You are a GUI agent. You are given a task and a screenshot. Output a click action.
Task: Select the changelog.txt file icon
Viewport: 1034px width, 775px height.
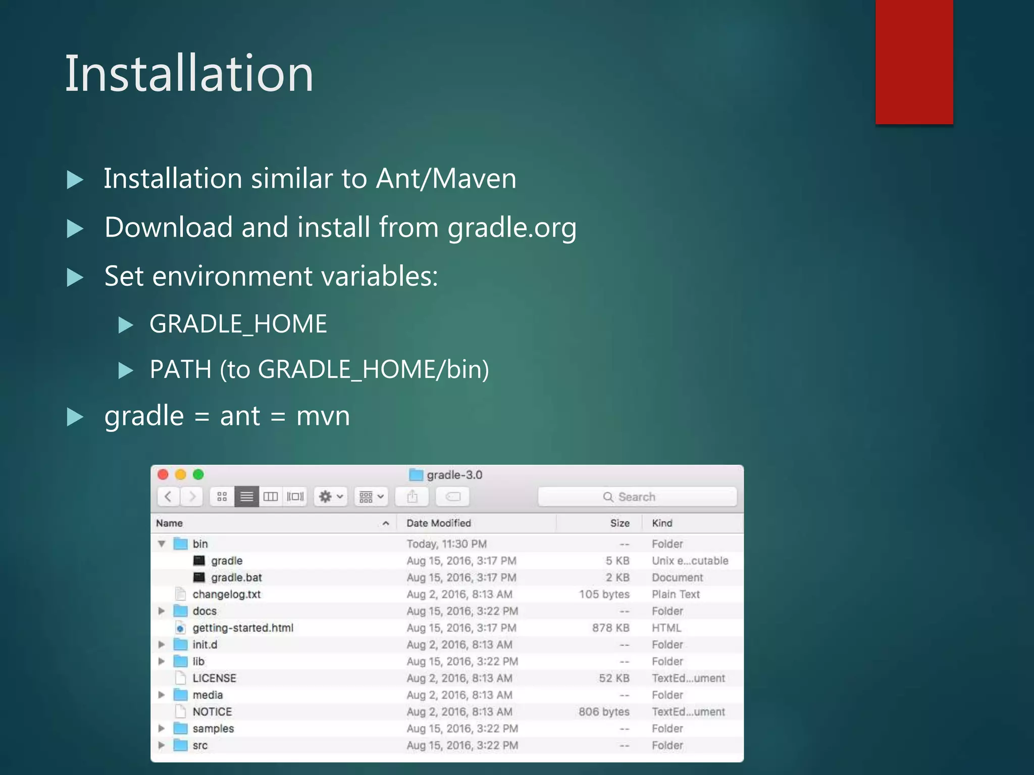pyautogui.click(x=180, y=594)
